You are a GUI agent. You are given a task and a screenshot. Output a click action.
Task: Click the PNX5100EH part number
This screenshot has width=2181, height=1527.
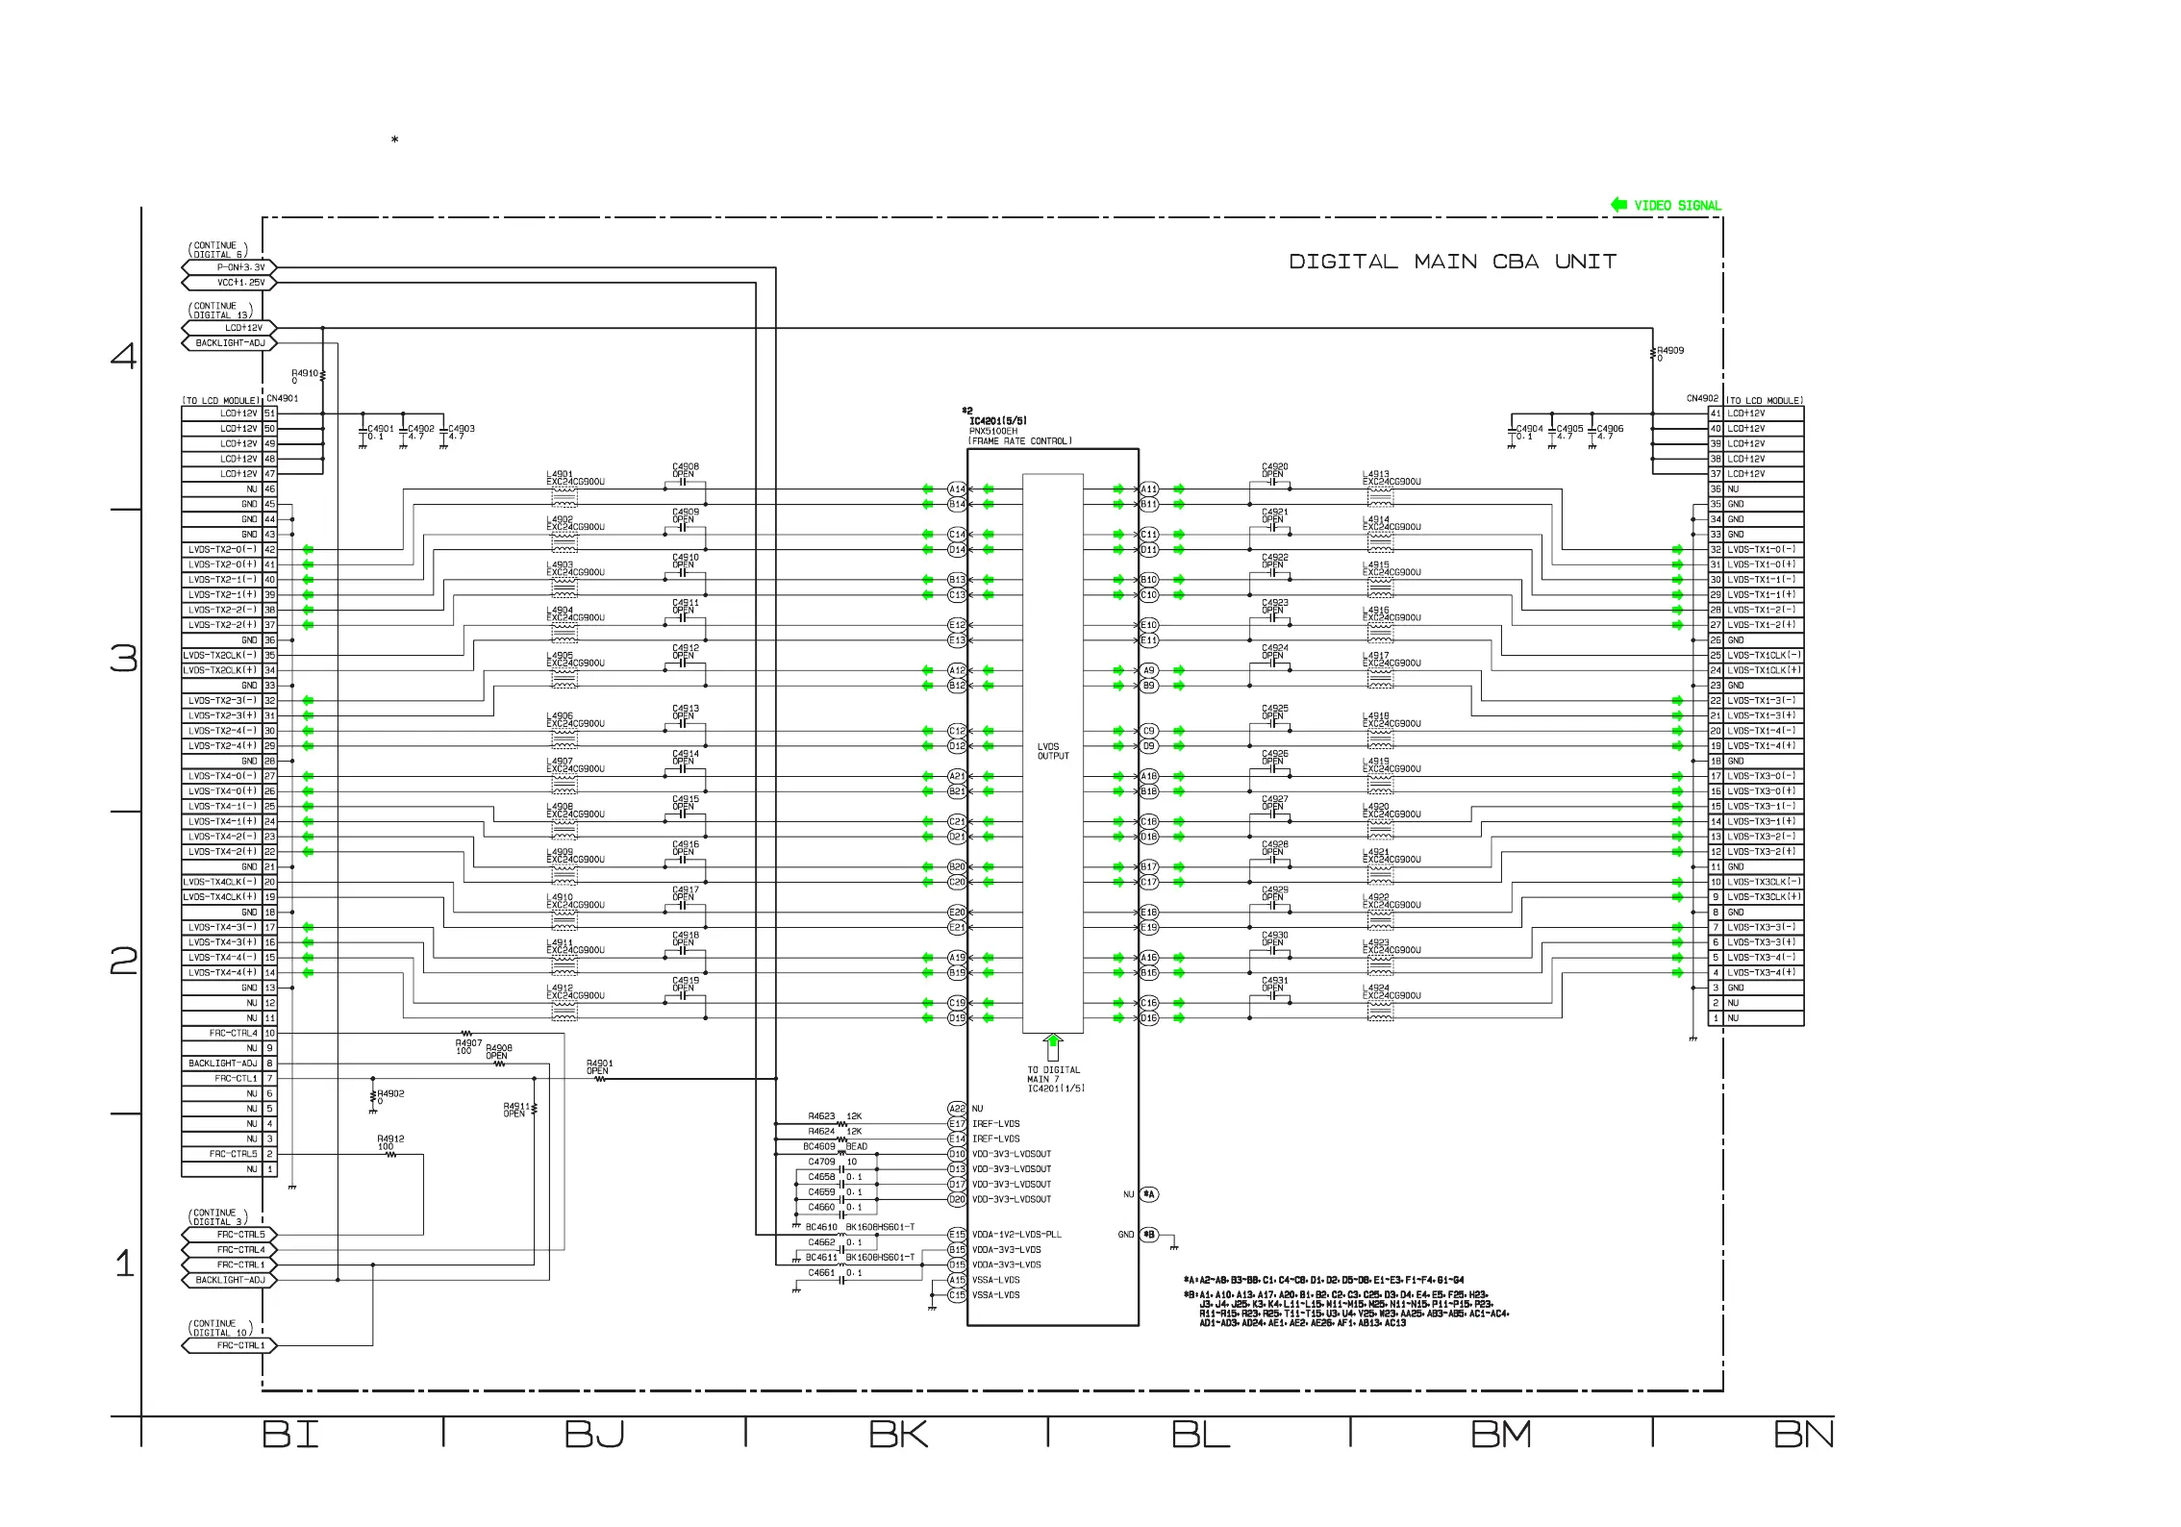coord(992,432)
